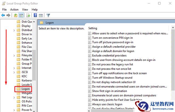Select 'Hide entry points for Fast User Switching'
This screenshot has width=175, height=112.
point(115,100)
